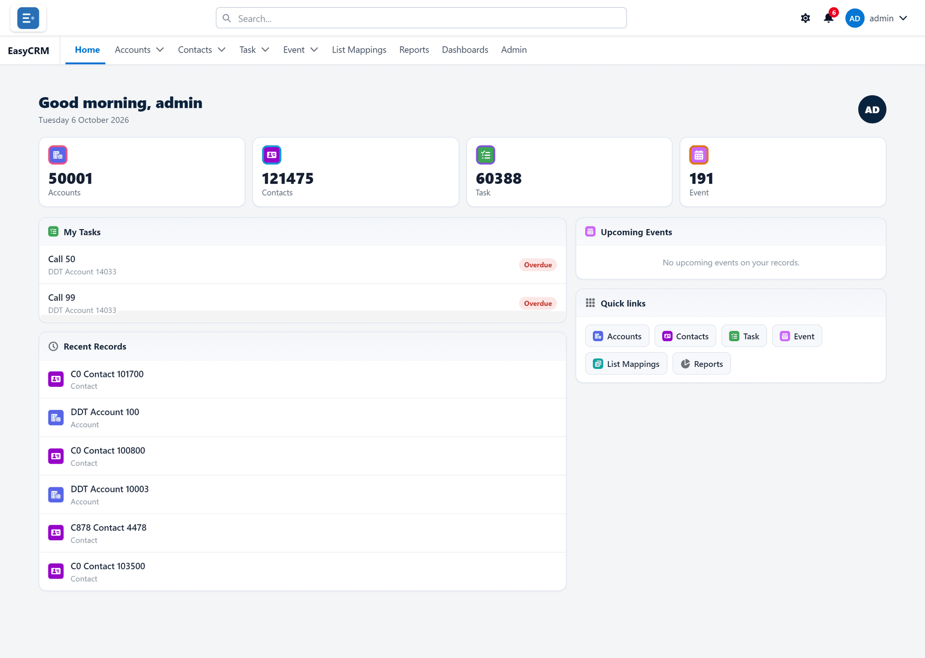Open the List Mappings nav item
The height and width of the screenshot is (658, 925).
(359, 50)
